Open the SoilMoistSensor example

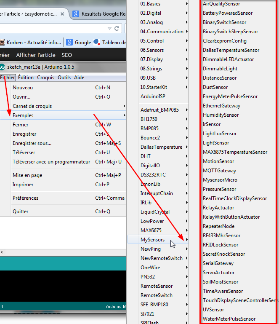(x=221, y=281)
